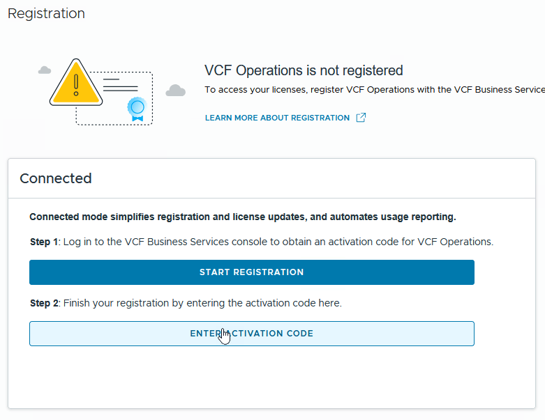Click the gray cloud right of the certificate

click(x=176, y=91)
